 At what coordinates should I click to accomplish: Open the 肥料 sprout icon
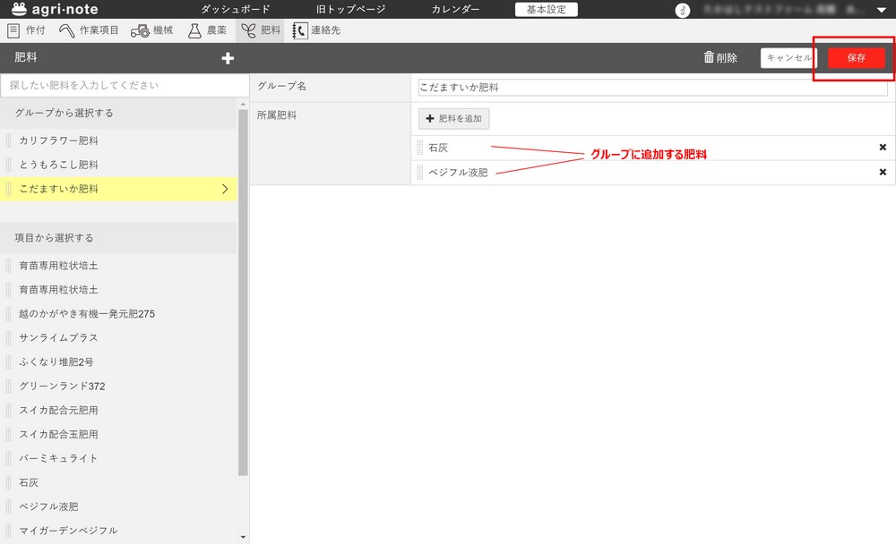click(x=248, y=30)
